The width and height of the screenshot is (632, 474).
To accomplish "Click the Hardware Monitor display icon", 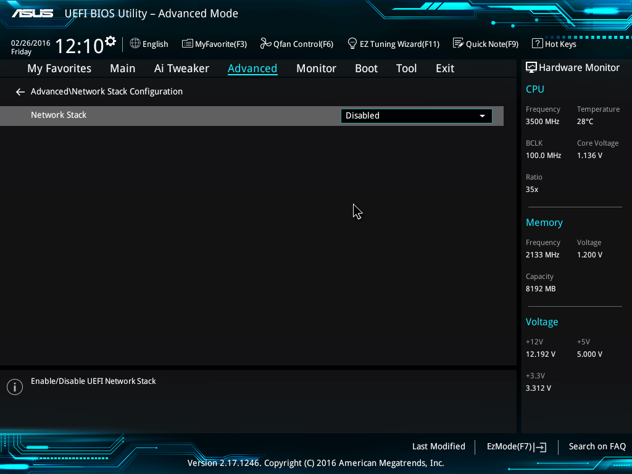I will click(531, 68).
